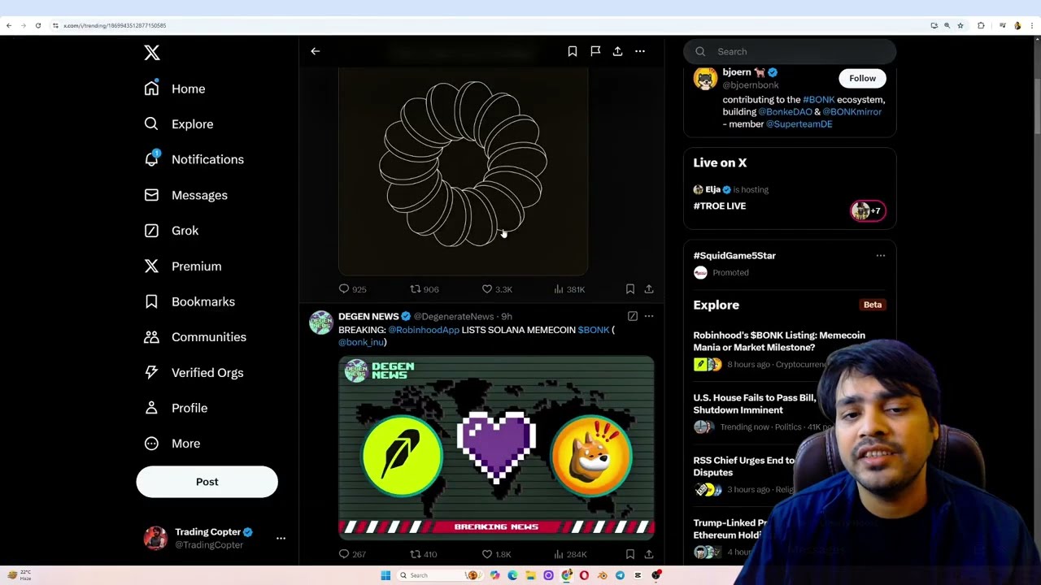
Task: Open the DEGEN NEWS profile avatar
Action: pos(321,323)
